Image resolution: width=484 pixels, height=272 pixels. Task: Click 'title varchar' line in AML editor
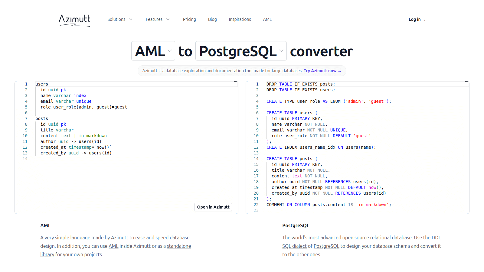click(57, 130)
